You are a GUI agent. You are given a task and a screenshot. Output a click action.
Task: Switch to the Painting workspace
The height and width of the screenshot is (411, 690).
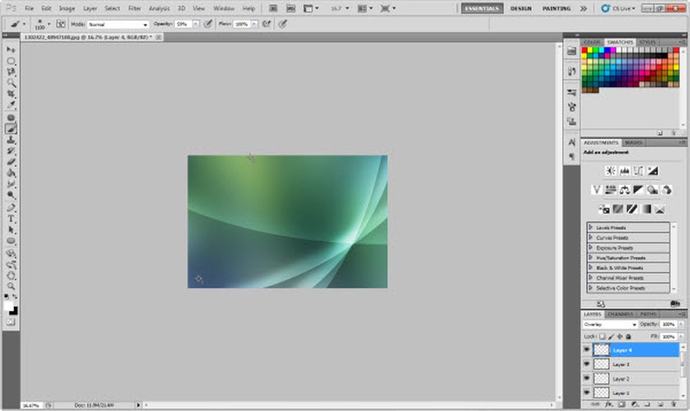[555, 8]
